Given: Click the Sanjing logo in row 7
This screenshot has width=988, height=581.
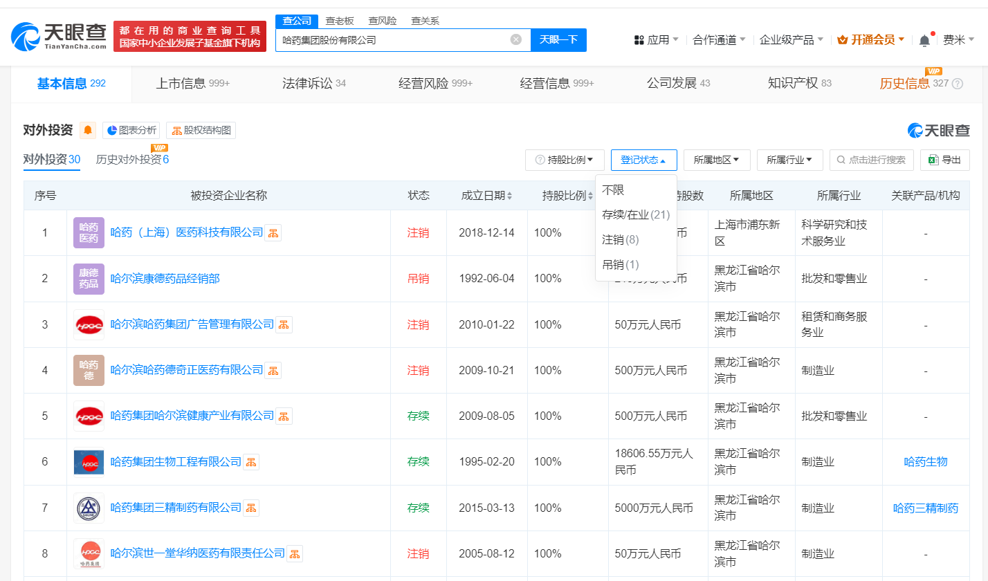Looking at the screenshot, I should pos(89,508).
